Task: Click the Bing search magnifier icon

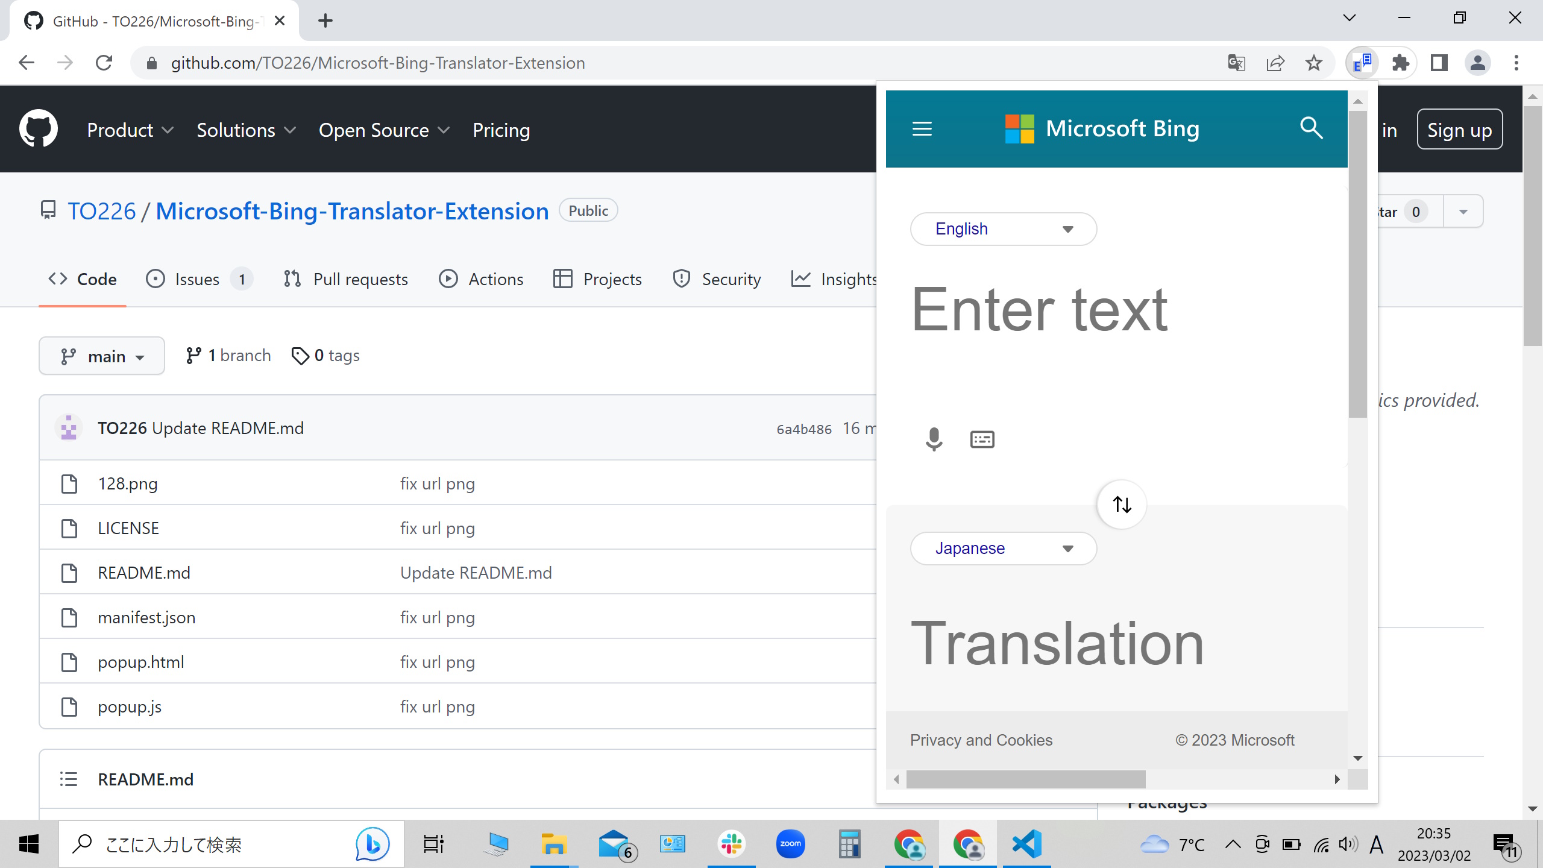Action: pyautogui.click(x=1311, y=128)
